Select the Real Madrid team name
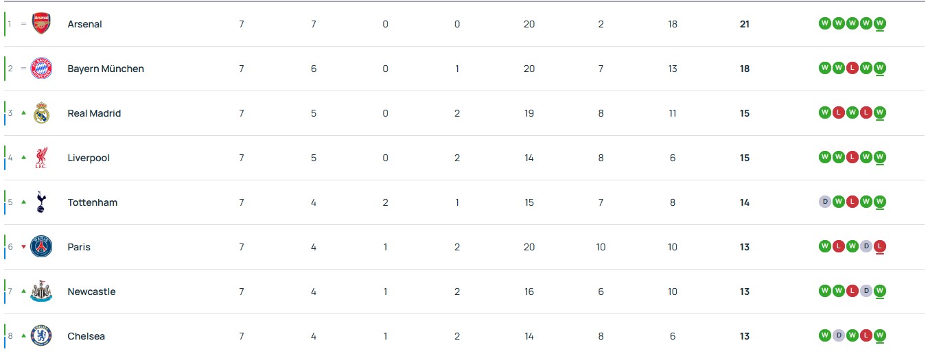This screenshot has height=356, width=928. coord(94,113)
